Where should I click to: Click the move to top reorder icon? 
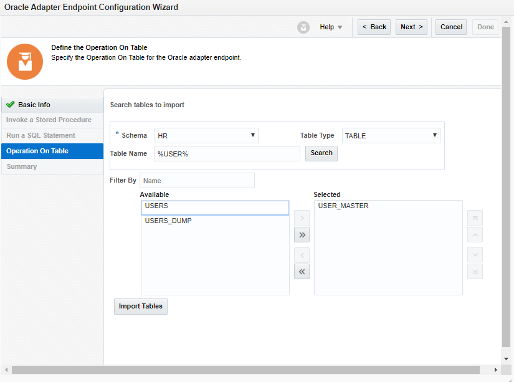(475, 218)
